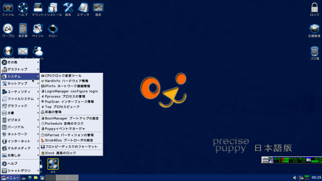Screen dimensions: 322x181
Task: Open Pschedule 定時のタスク
Action: click(x=72, y=124)
